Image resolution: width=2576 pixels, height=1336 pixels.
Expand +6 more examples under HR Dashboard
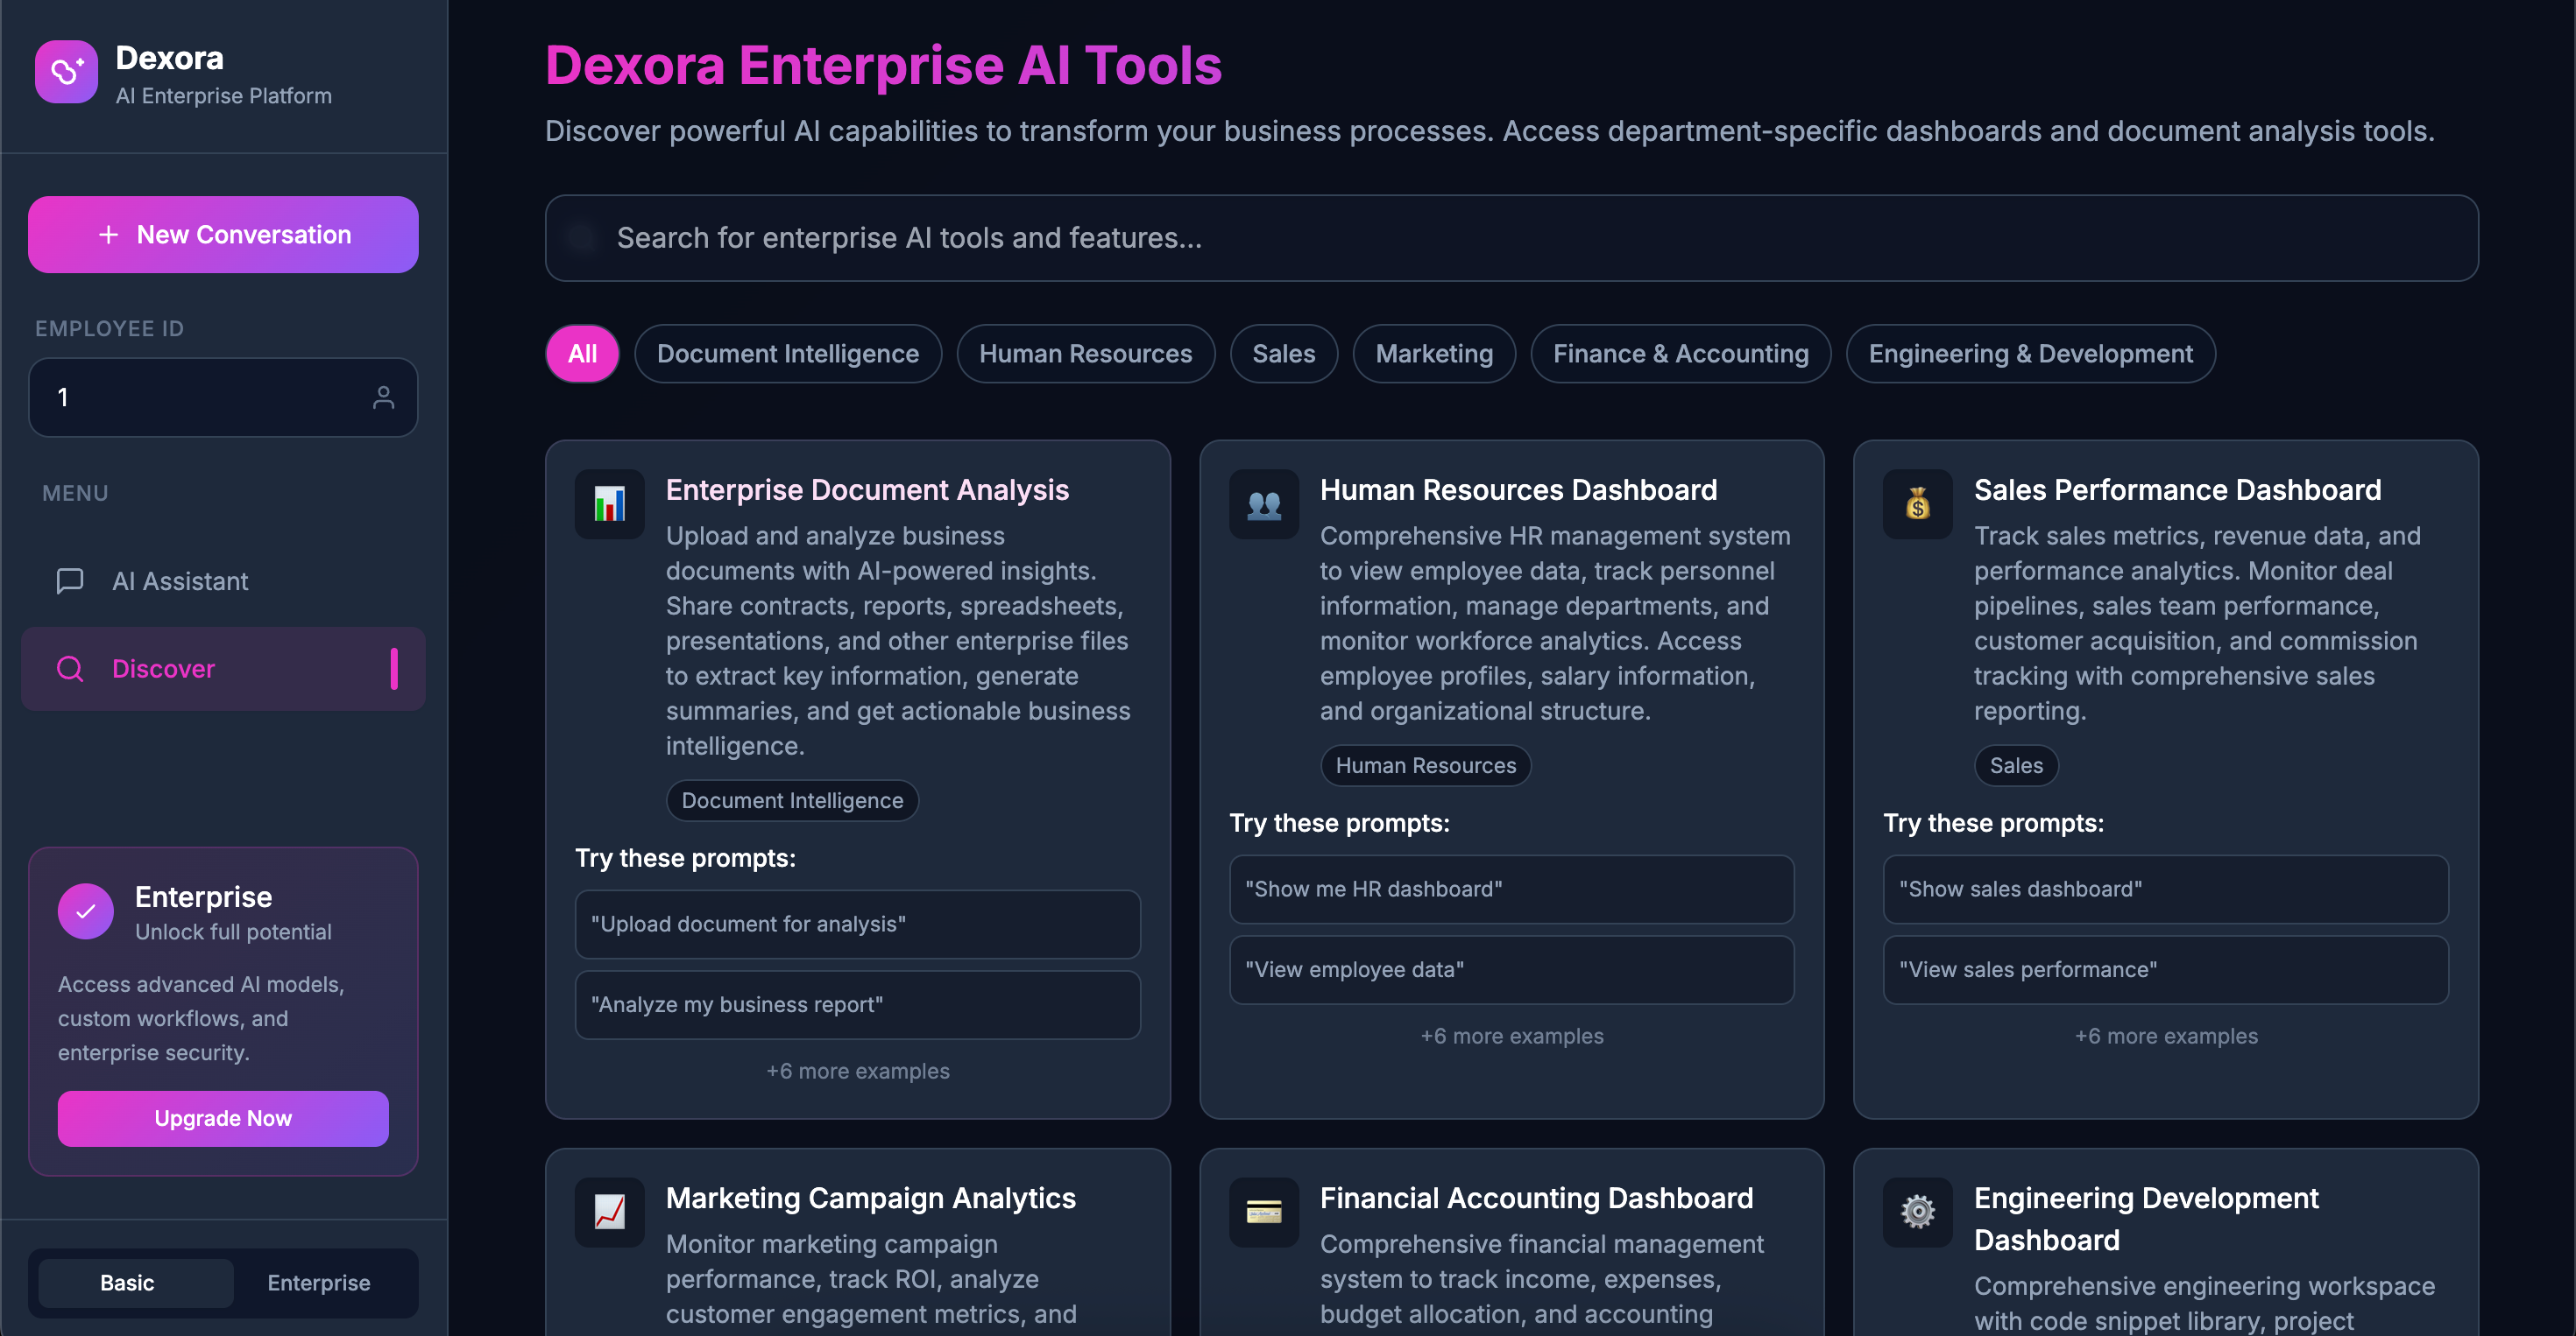pos(1511,1037)
